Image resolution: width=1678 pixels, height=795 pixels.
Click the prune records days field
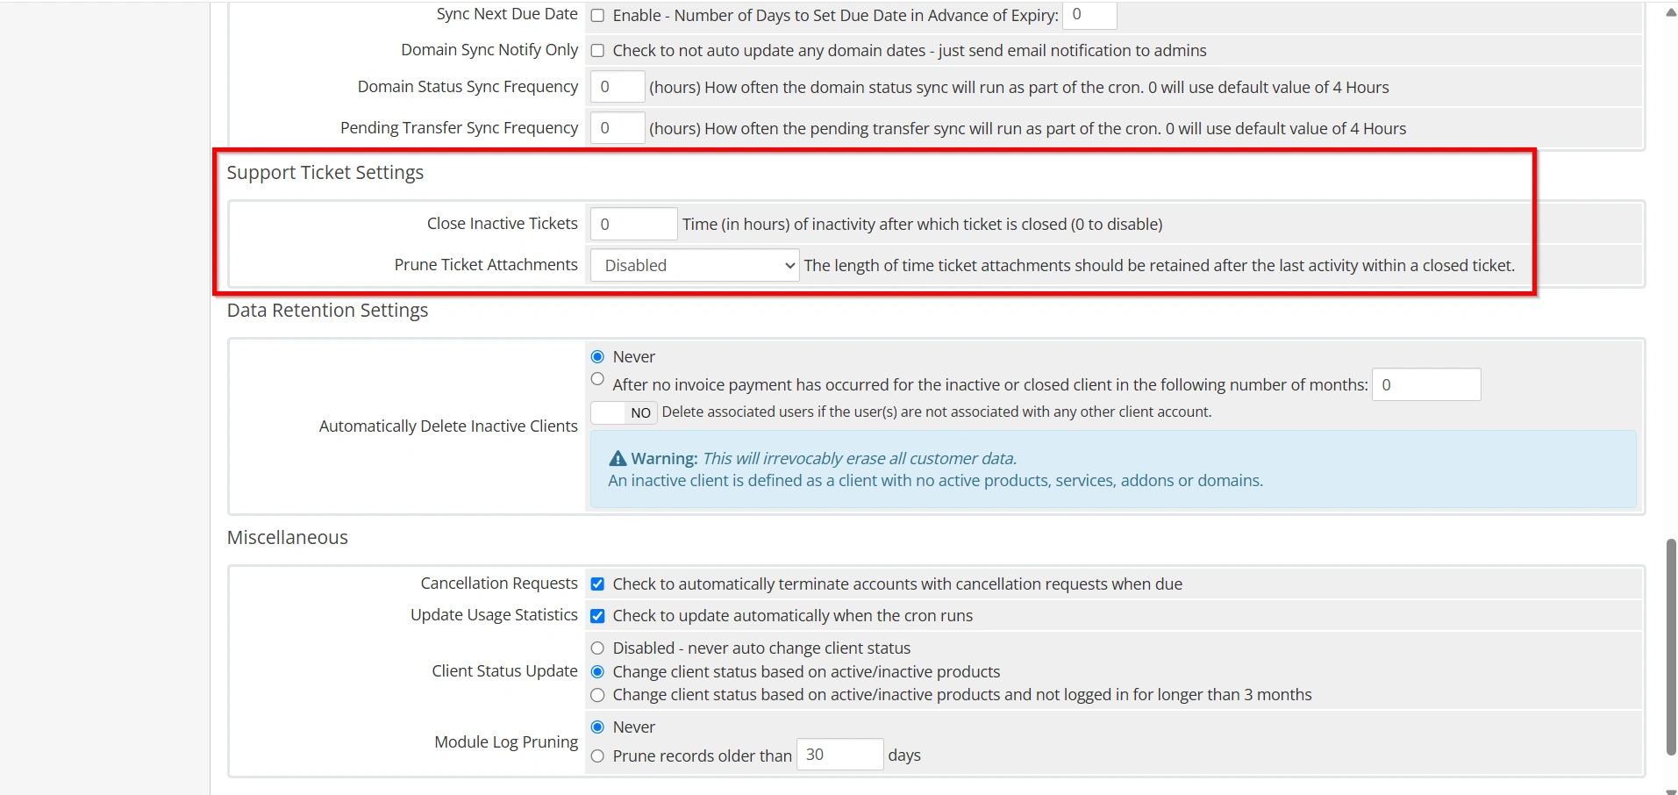[x=839, y=755]
